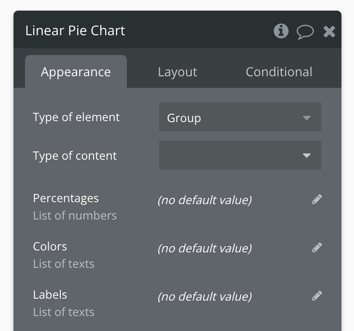354x331 pixels.
Task: Open the Type of element dropdown
Action: [240, 117]
